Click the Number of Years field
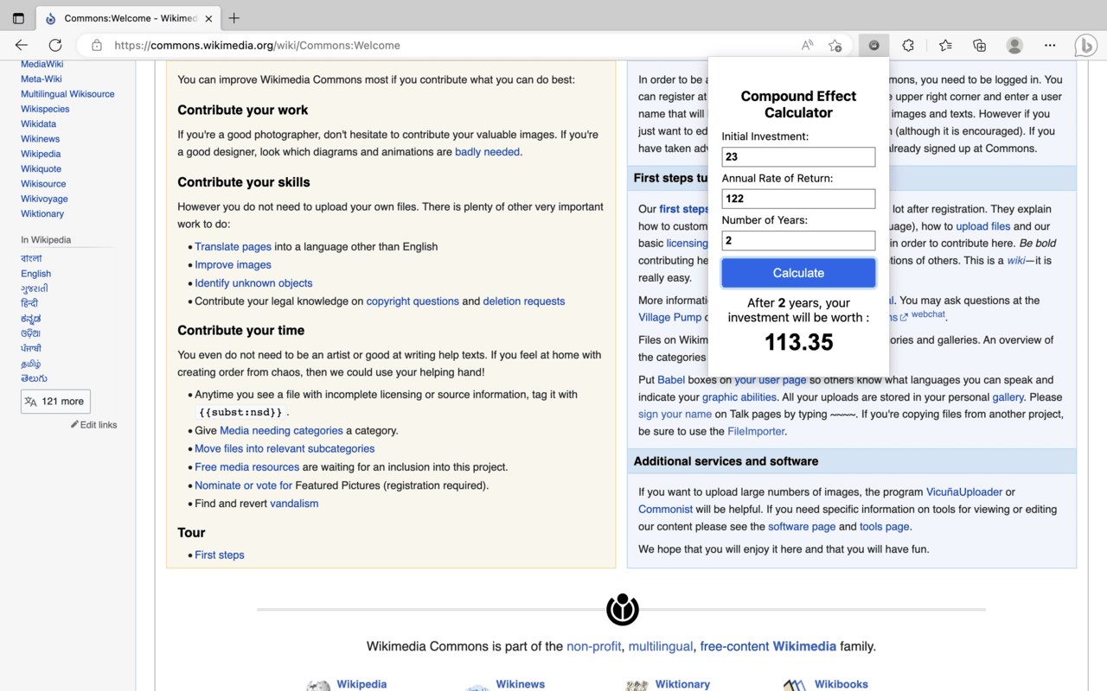The height and width of the screenshot is (691, 1107). (x=798, y=240)
